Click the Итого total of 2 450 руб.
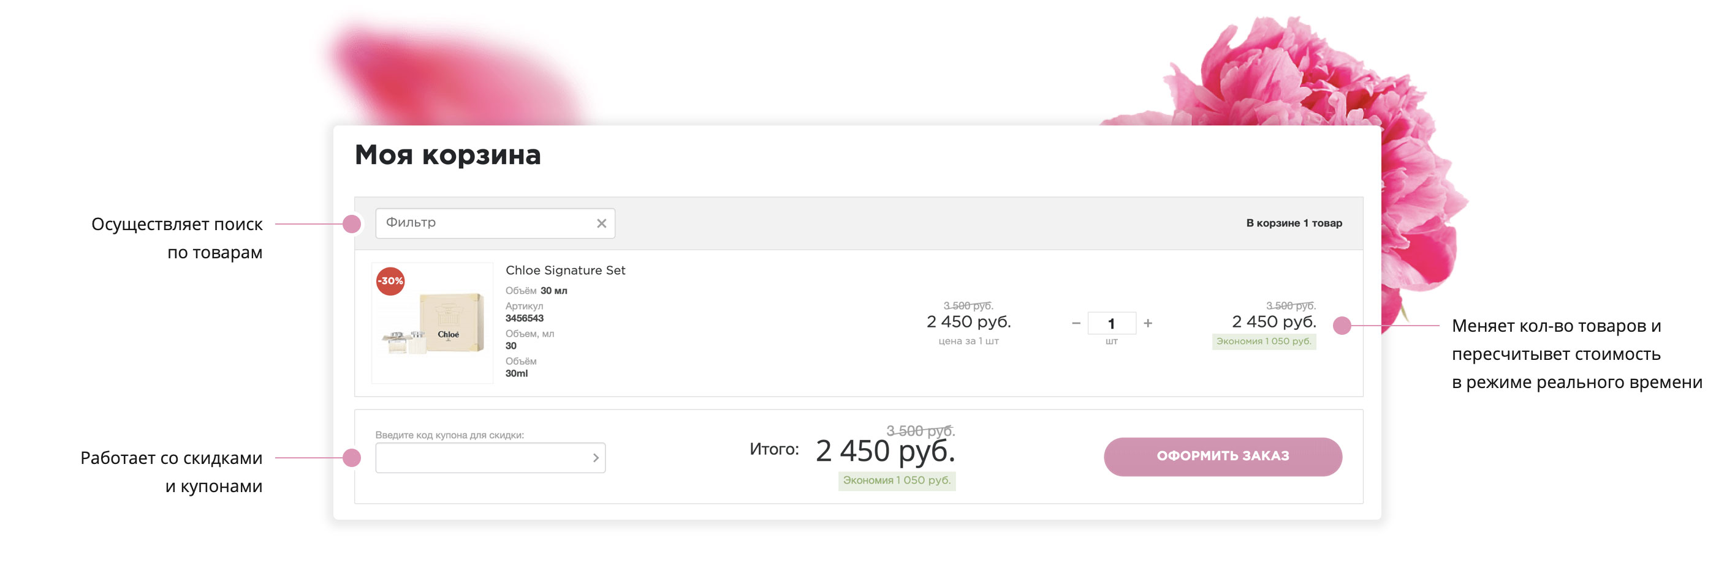This screenshot has height=568, width=1716. point(886,452)
